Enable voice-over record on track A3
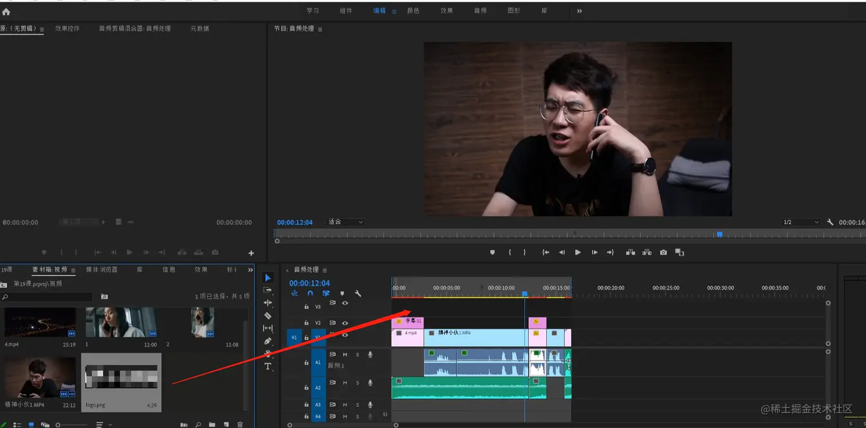Viewport: 866px width, 428px height. pos(370,405)
